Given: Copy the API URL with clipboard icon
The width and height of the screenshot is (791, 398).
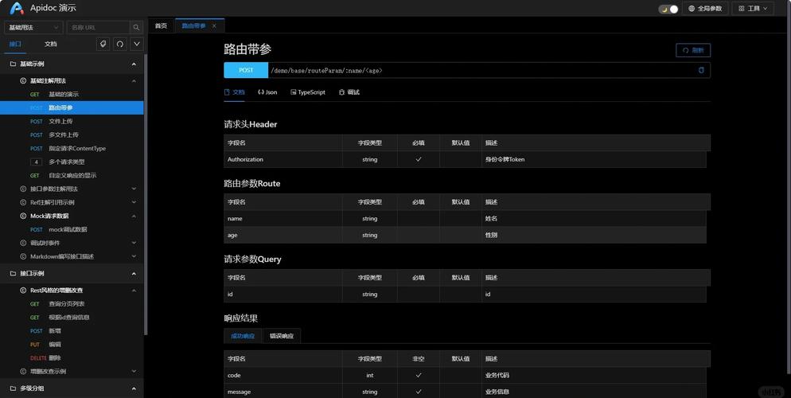Looking at the screenshot, I should [x=701, y=70].
